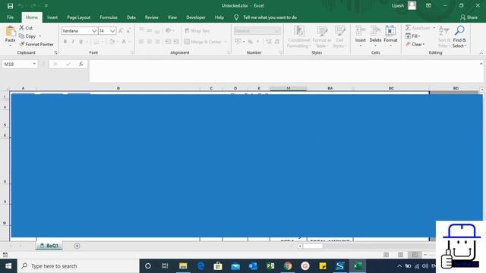Screen dimensions: 486x273
Task: Switch to Page Layout view in status bar
Action: (x=400, y=255)
